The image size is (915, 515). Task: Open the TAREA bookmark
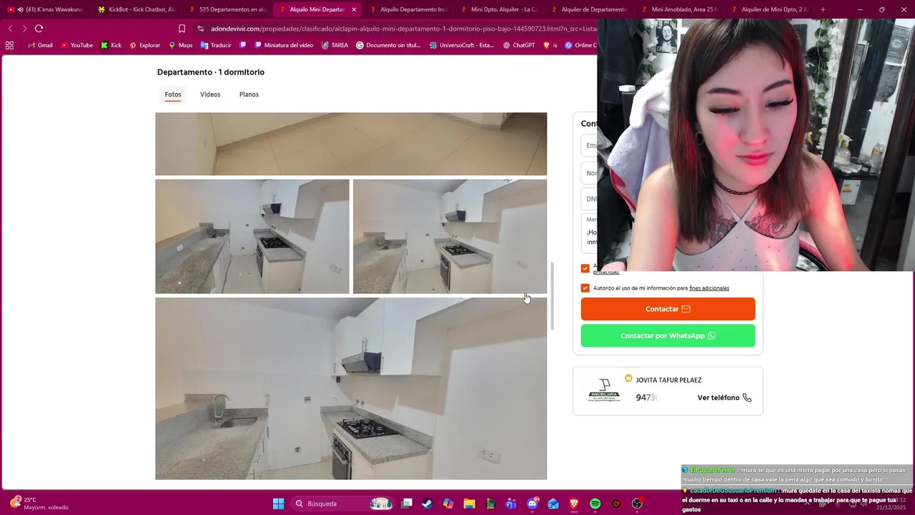pos(335,45)
